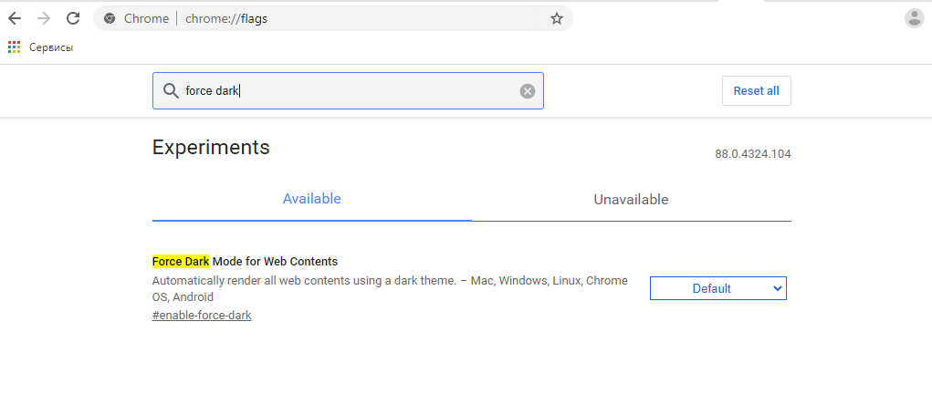Screen dimensions: 932x405
Task: Click the Force Dark Mode for Web Contents title
Action: (245, 261)
